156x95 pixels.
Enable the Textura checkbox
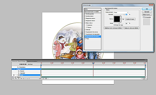(x=86, y=27)
